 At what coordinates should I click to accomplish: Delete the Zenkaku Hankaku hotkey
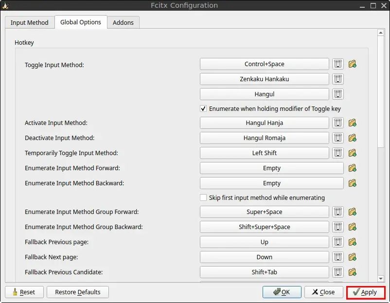(x=338, y=79)
